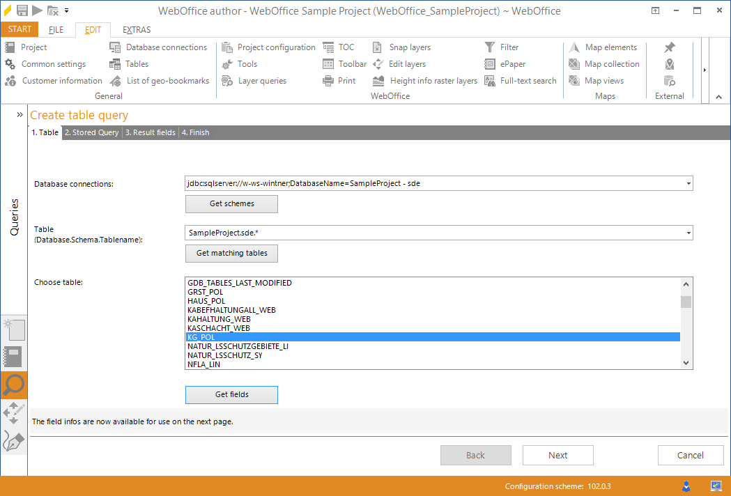731x496 pixels.
Task: Click the Save icon in the quick access toolbar
Action: tap(22, 10)
